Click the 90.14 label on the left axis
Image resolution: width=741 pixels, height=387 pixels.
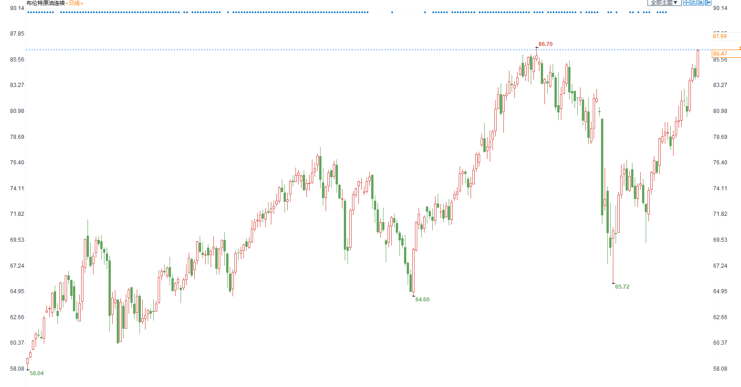click(x=17, y=8)
